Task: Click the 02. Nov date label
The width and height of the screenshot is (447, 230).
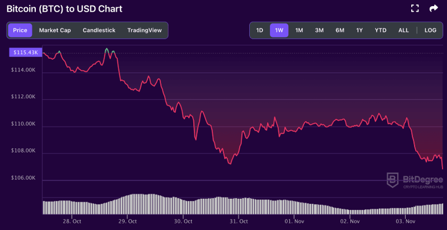Action: pyautogui.click(x=350, y=221)
